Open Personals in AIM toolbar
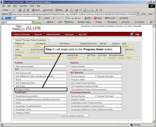Image resolution: width=156 pixels, height=127 pixels. 110,18
